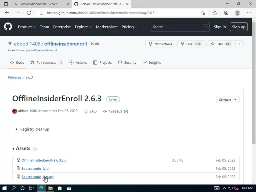Click the Sign up button

[239, 27]
